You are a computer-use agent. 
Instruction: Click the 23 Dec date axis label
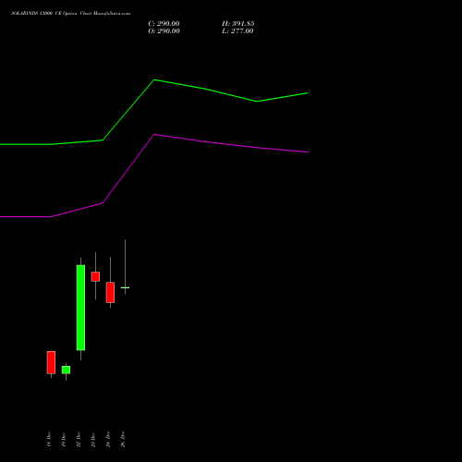[93, 439]
